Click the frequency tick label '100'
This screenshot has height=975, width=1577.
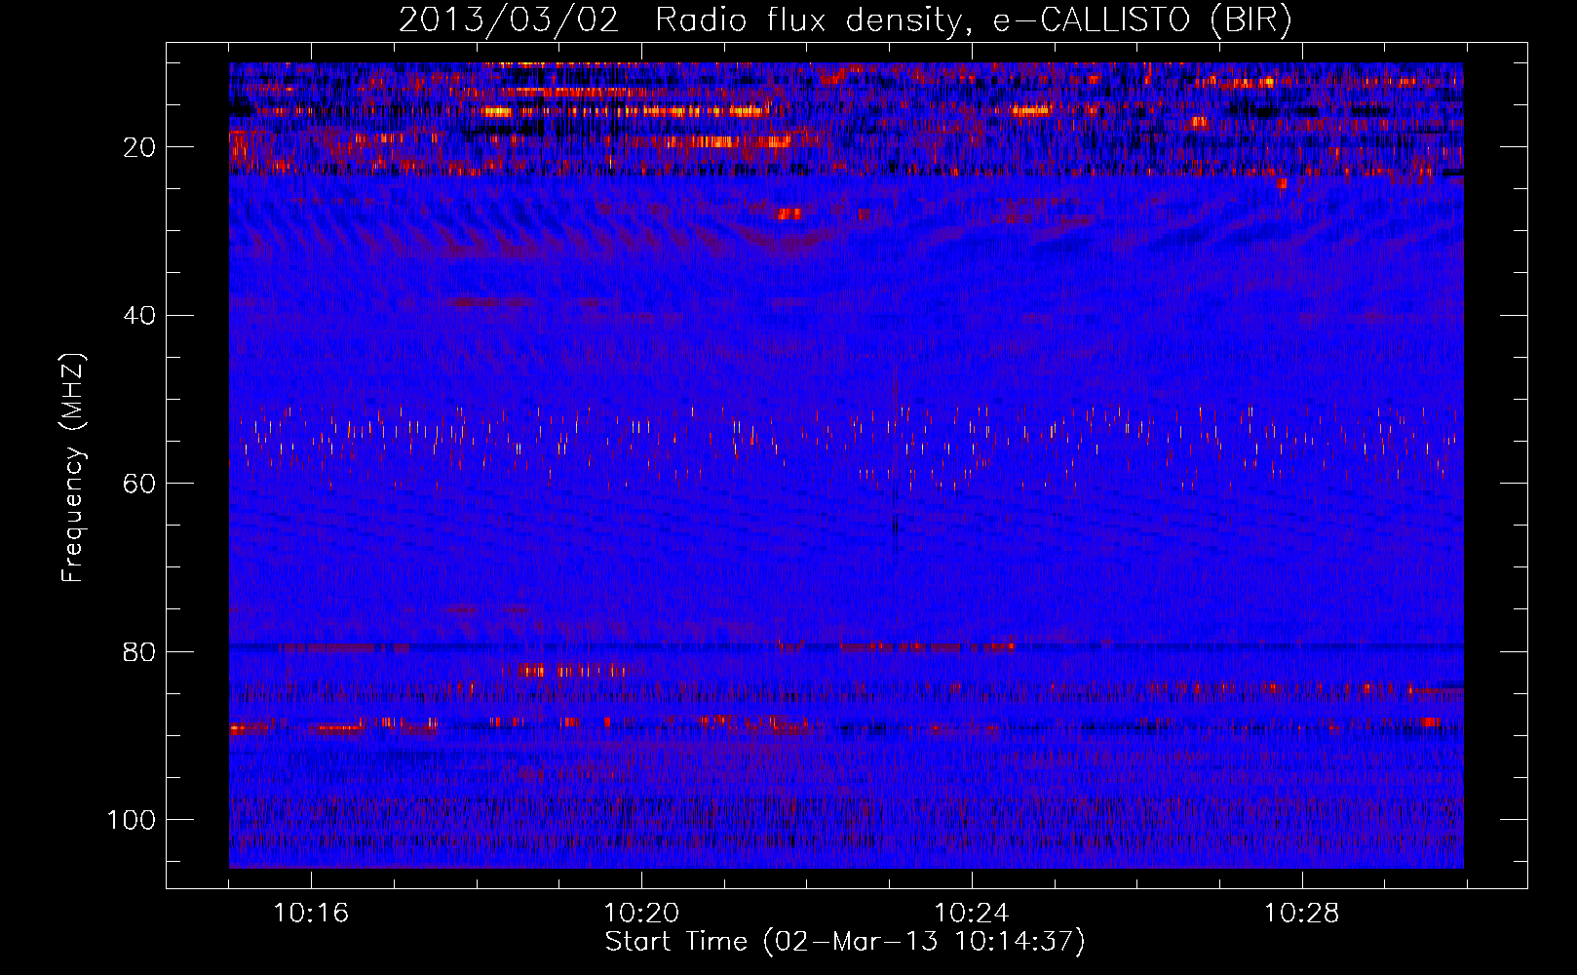point(132,820)
